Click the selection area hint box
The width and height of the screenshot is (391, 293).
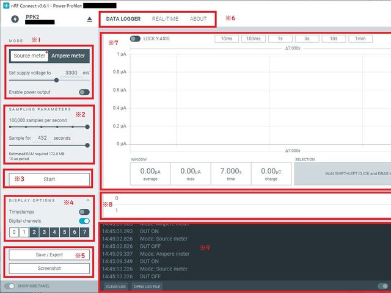(x=343, y=173)
